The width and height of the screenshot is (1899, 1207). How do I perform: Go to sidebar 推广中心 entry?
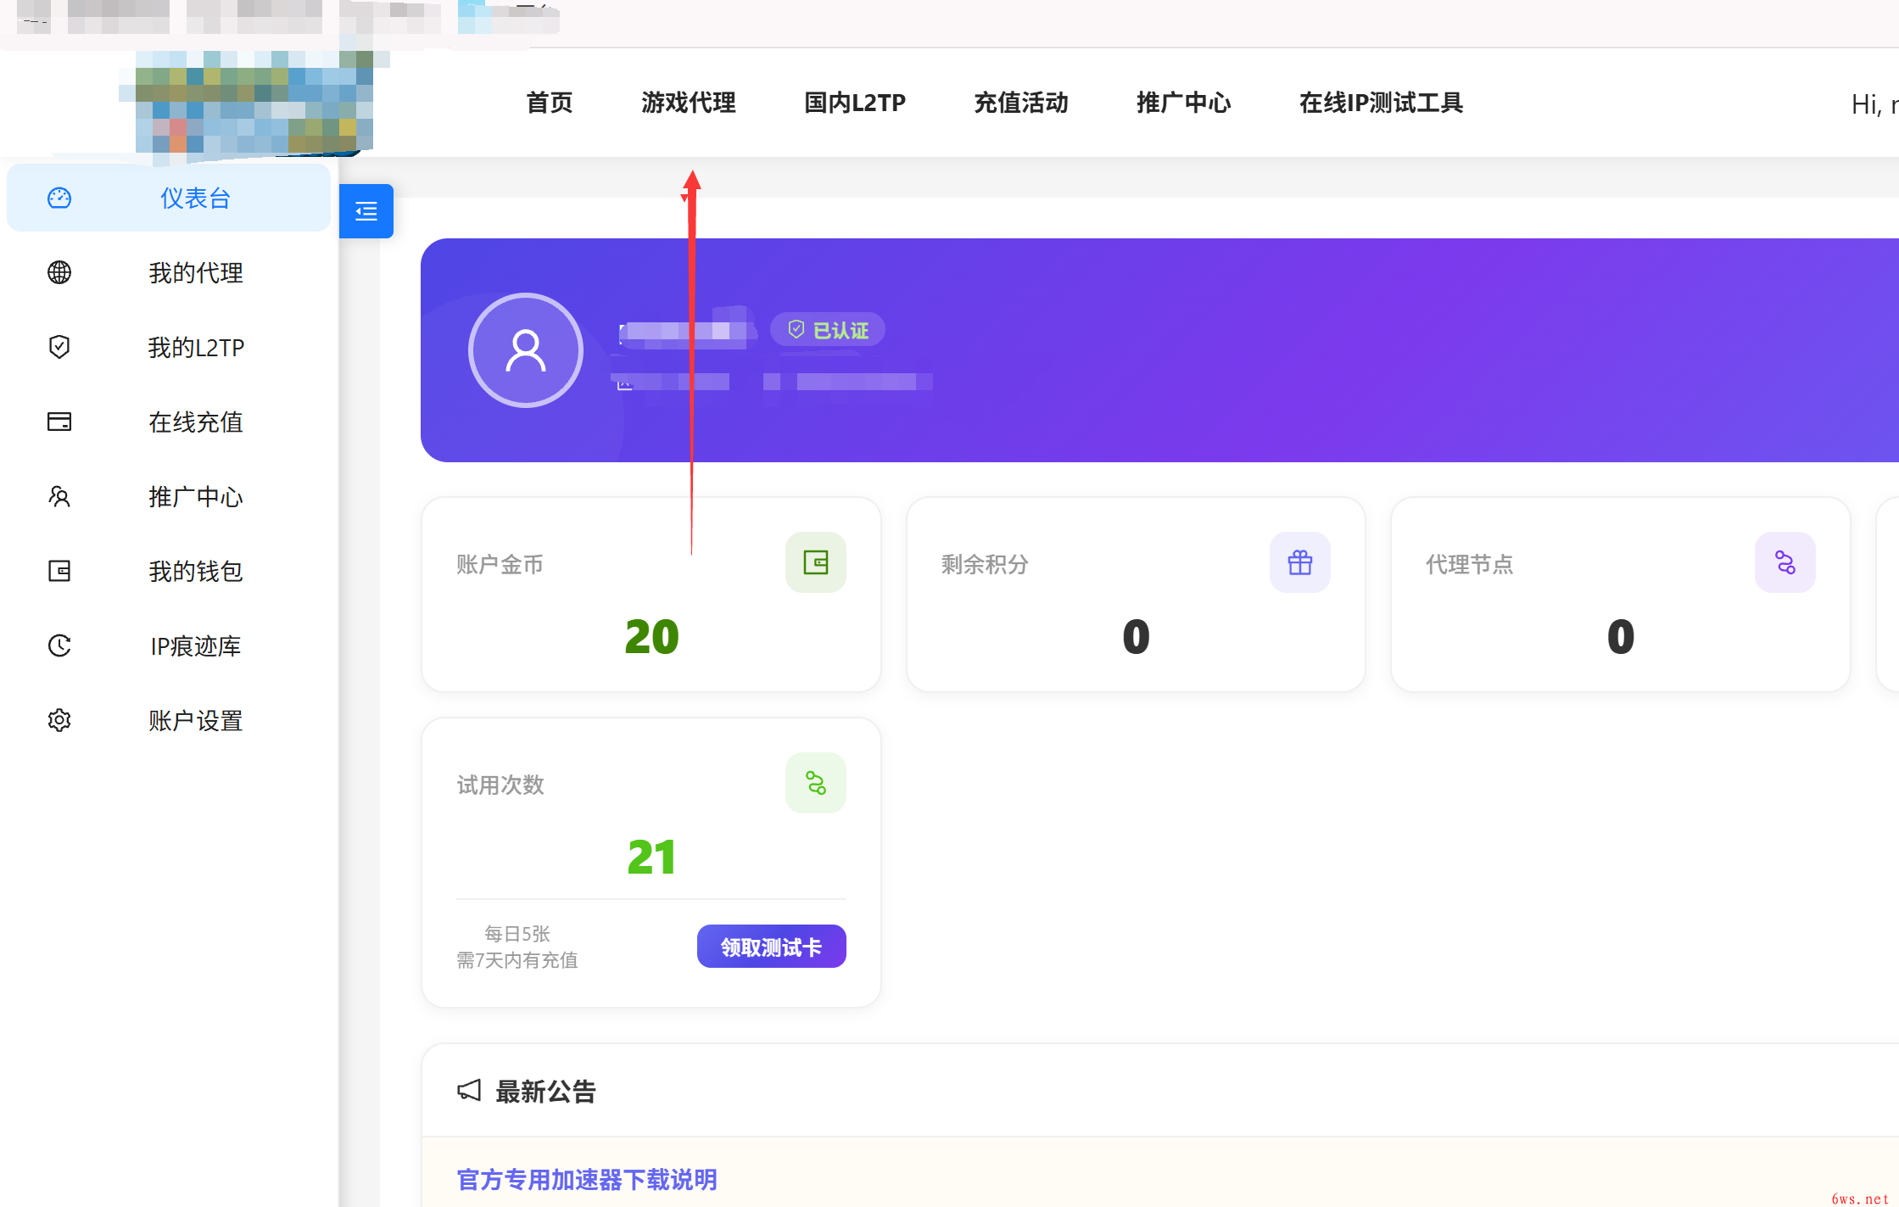point(169,496)
